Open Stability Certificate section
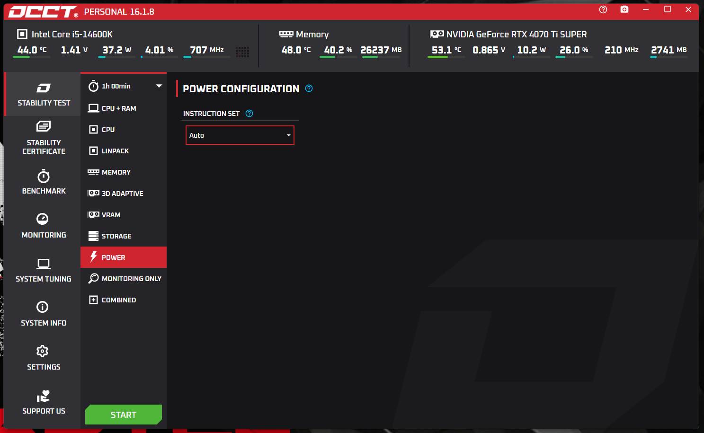The width and height of the screenshot is (704, 433). coord(43,138)
